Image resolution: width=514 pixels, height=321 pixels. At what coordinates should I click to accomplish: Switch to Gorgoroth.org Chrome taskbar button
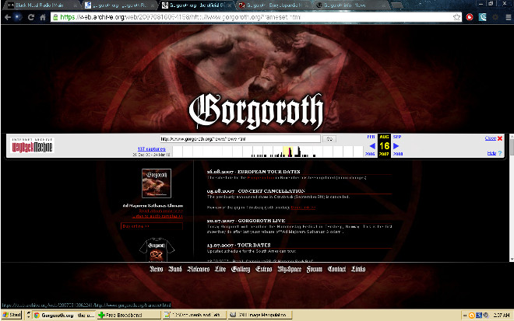tap(64, 315)
